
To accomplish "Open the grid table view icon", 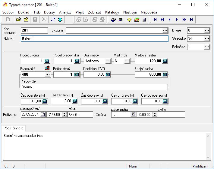I will (121, 20).
